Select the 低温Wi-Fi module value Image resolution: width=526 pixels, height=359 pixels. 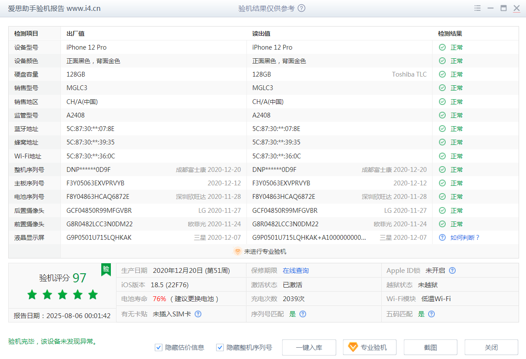[436, 299]
